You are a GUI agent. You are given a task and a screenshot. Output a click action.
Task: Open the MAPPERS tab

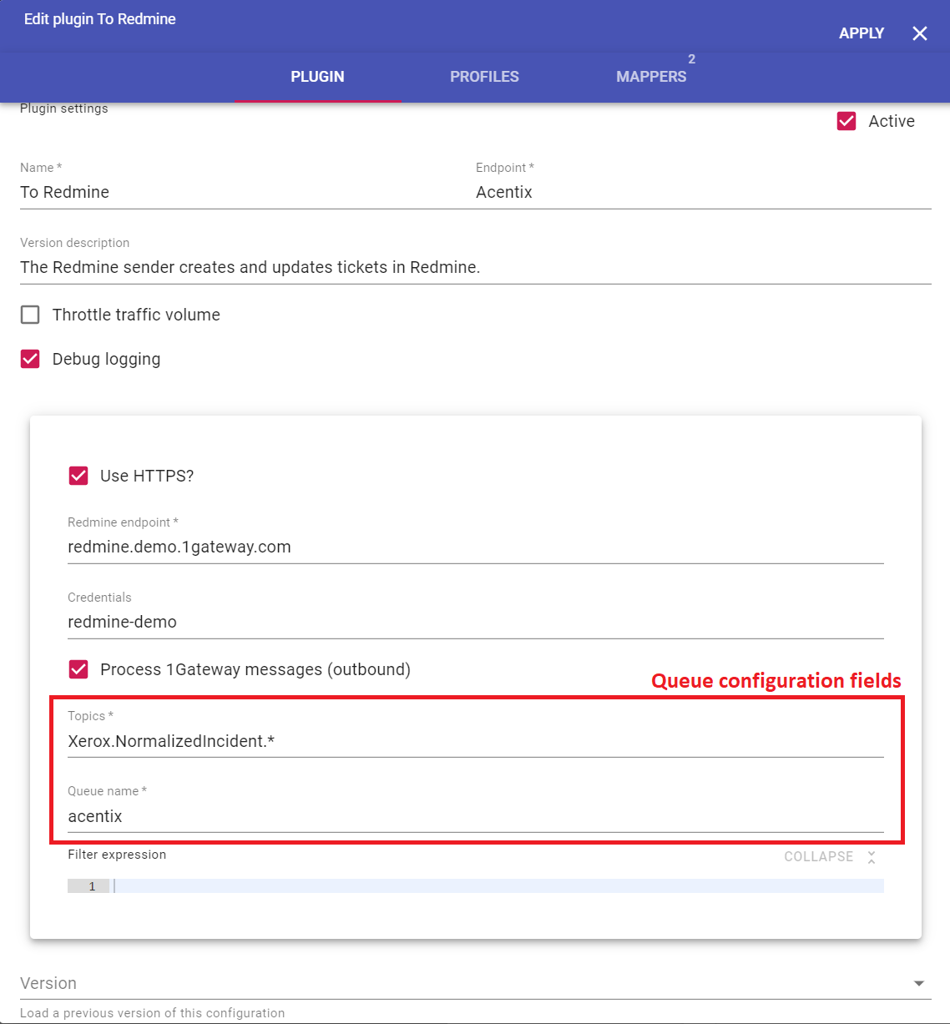tap(651, 77)
